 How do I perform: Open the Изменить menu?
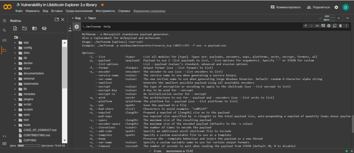[32, 11]
